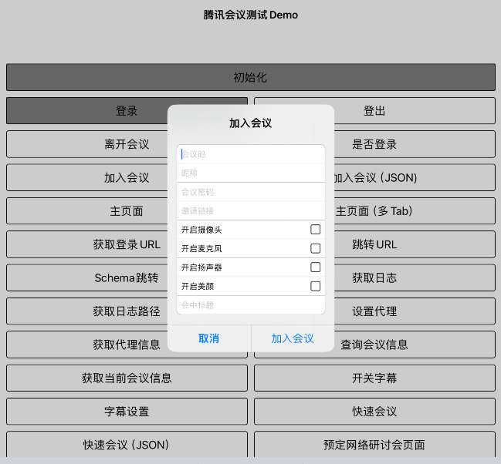
Task: Click the 登录 button
Action: tap(127, 111)
